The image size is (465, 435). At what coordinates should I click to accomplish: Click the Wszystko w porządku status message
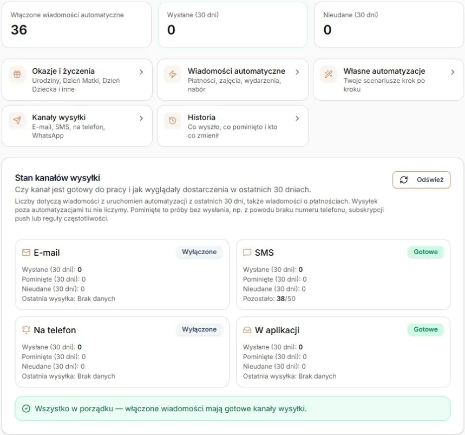171,408
